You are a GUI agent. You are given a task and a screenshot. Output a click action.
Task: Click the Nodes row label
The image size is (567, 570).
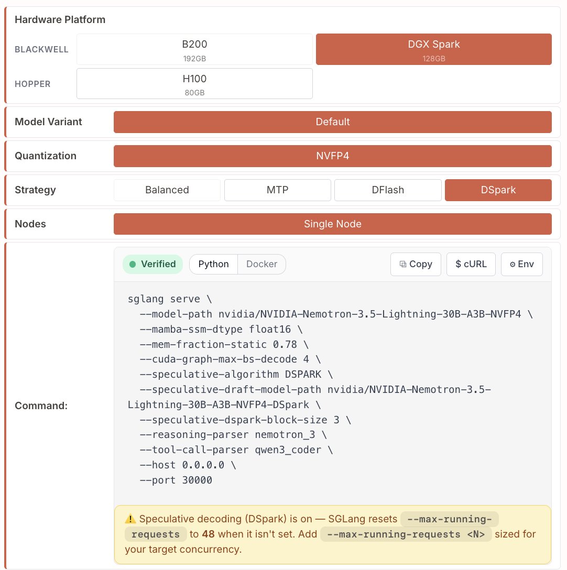click(x=30, y=224)
